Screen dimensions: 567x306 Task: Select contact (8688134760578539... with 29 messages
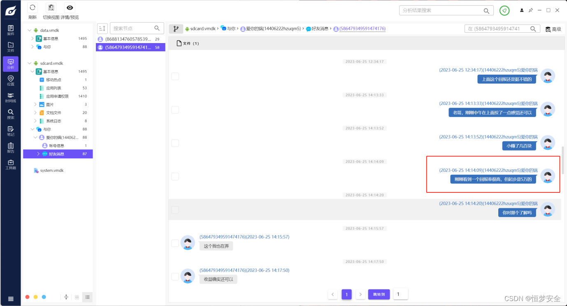click(130, 39)
